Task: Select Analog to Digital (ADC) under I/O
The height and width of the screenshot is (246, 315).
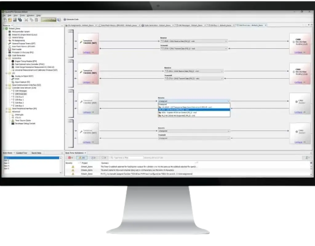Action: point(22,76)
